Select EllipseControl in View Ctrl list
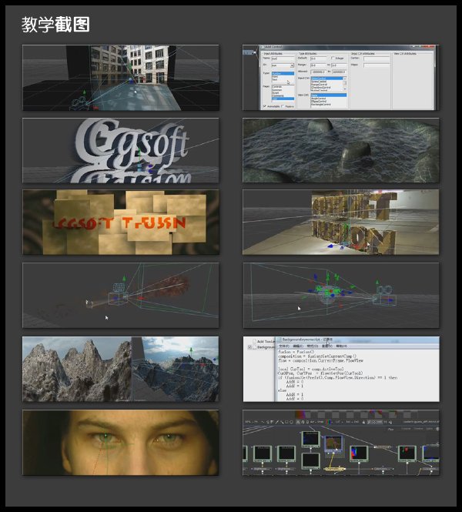The width and height of the screenshot is (462, 512). tap(319, 101)
